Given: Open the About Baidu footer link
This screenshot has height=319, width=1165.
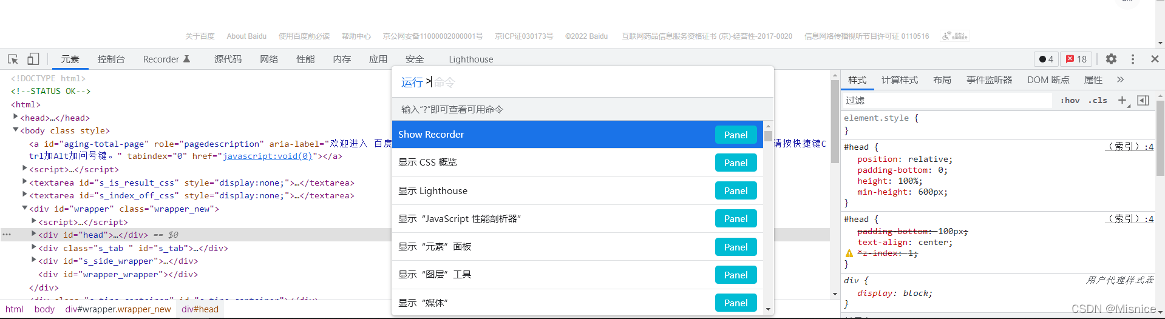Looking at the screenshot, I should [x=246, y=36].
